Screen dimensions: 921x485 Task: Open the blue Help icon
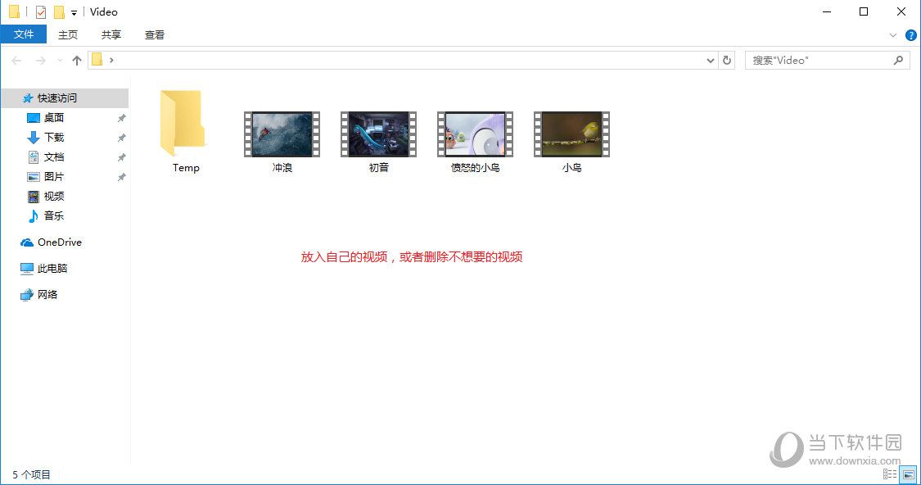(911, 35)
